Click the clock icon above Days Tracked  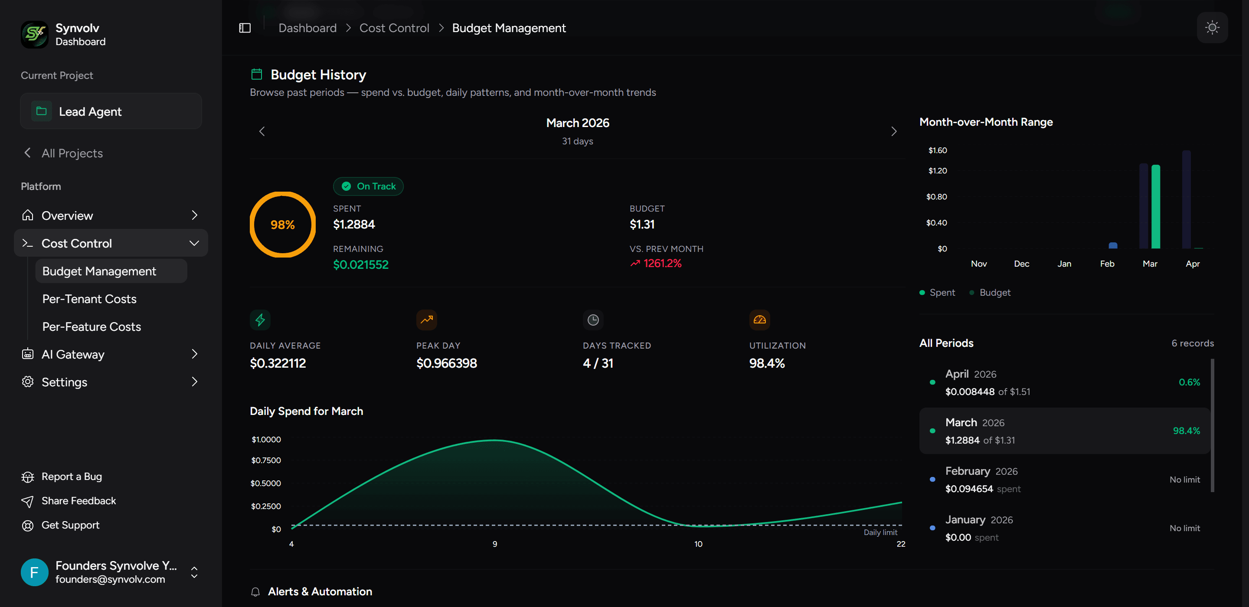593,320
